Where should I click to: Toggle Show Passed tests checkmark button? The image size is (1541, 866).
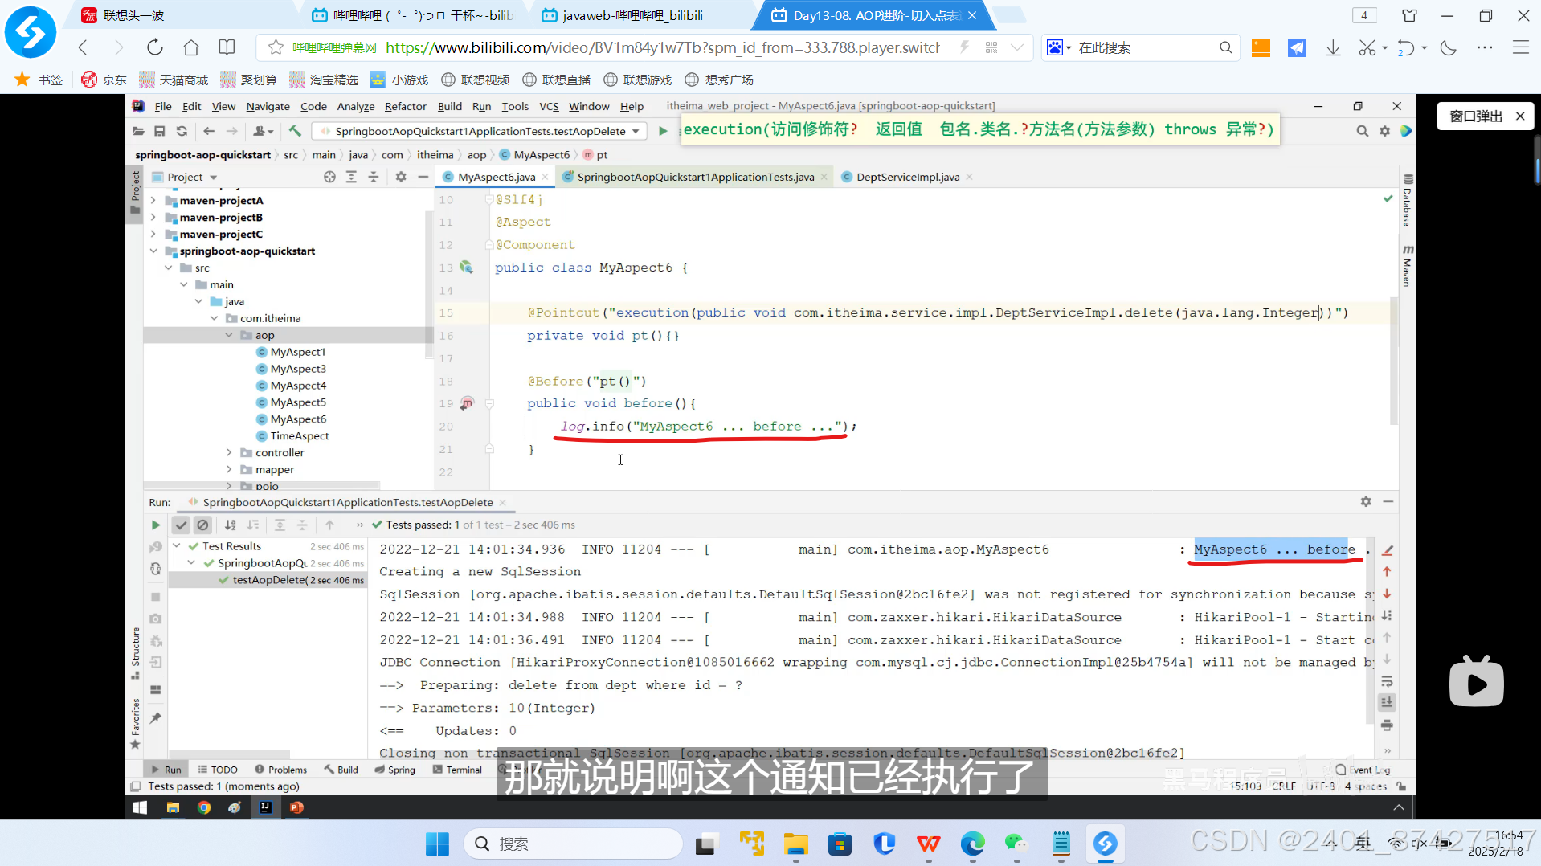tap(181, 525)
